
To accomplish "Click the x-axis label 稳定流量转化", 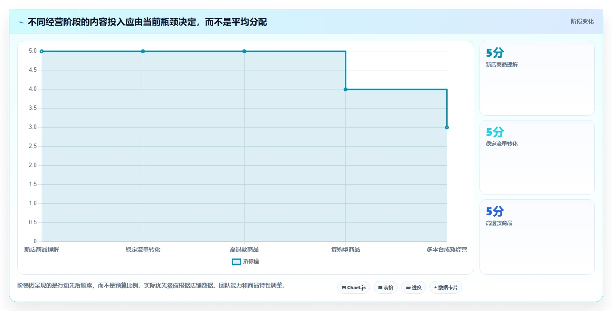I will pyautogui.click(x=143, y=250).
